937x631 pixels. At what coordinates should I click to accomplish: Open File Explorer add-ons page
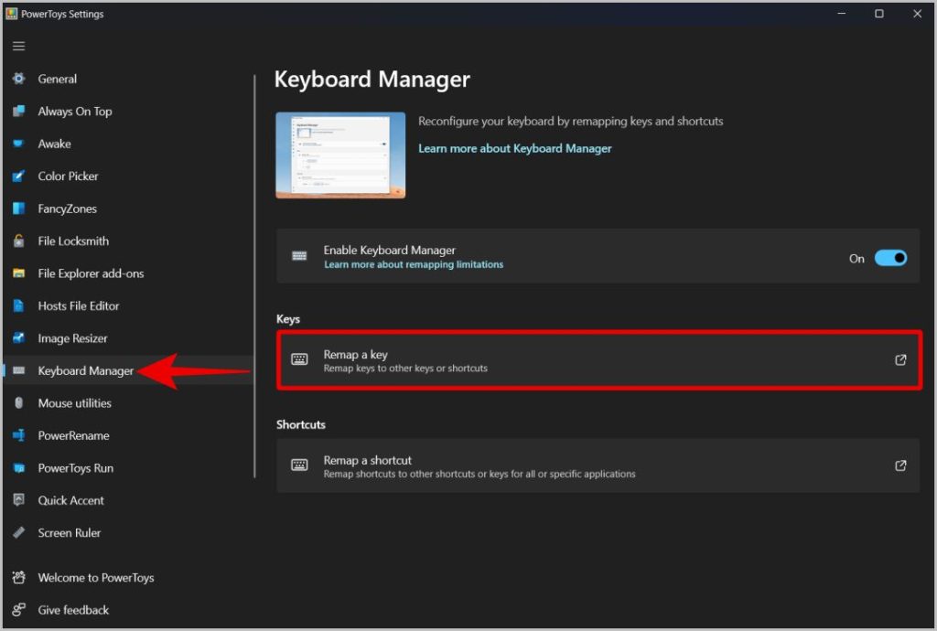[x=128, y=273]
